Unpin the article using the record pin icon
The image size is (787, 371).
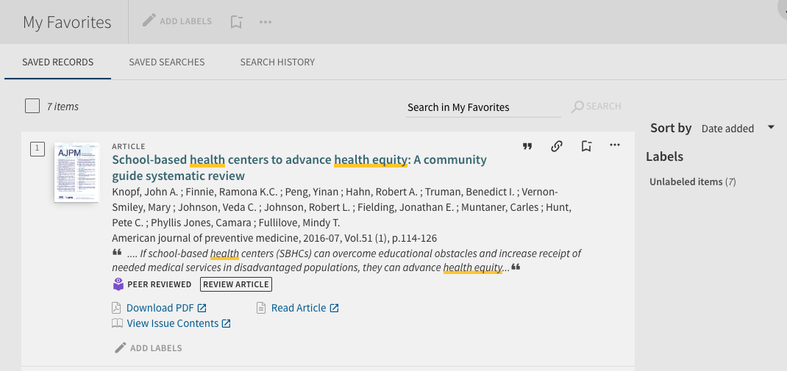point(586,146)
